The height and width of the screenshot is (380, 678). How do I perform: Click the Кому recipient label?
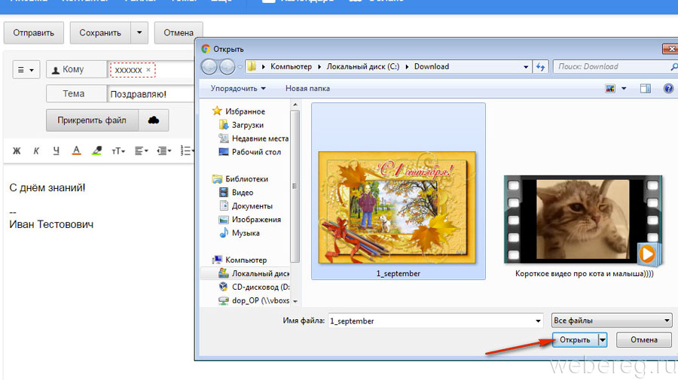(x=77, y=69)
